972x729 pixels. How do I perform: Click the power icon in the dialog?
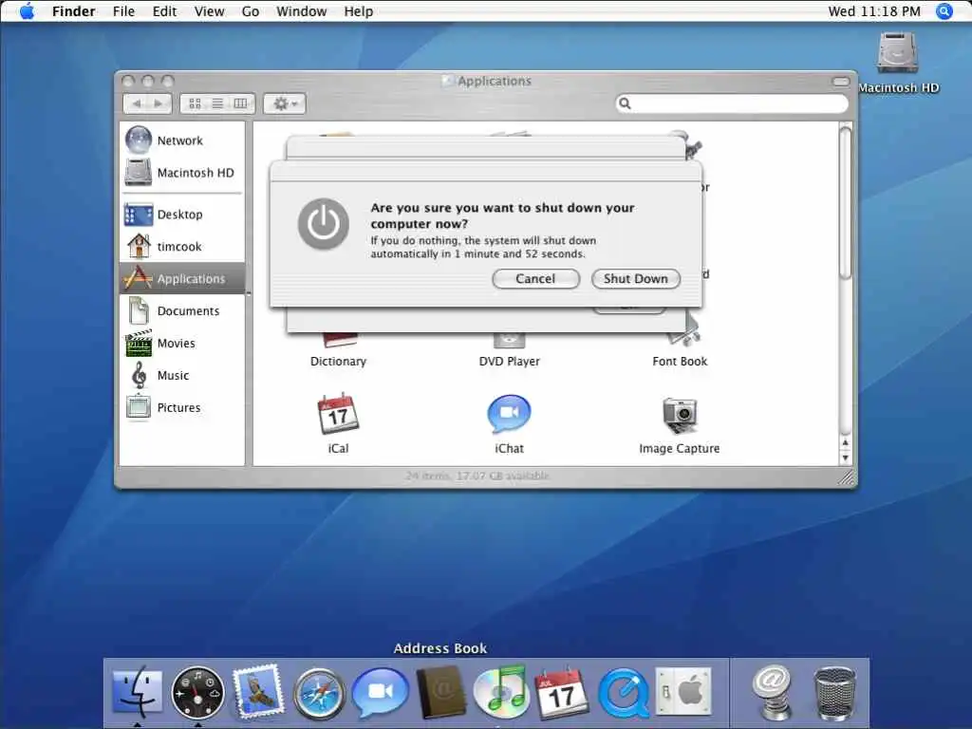click(324, 224)
